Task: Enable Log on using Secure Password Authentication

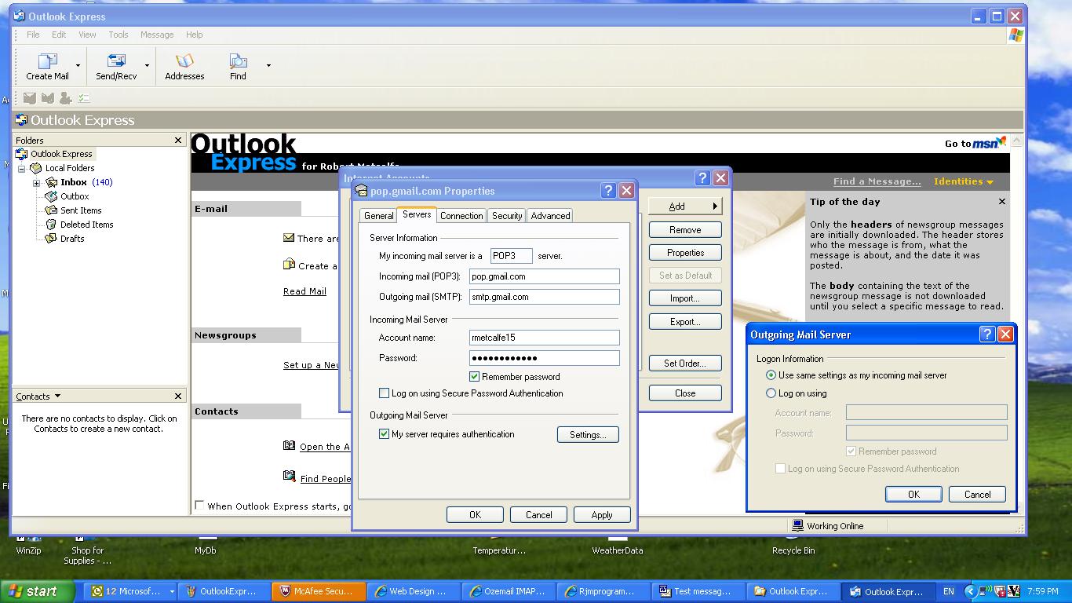Action: coord(385,393)
